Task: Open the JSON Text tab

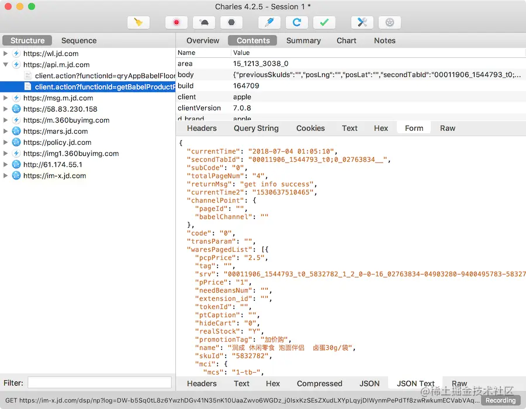Action: pyautogui.click(x=416, y=383)
